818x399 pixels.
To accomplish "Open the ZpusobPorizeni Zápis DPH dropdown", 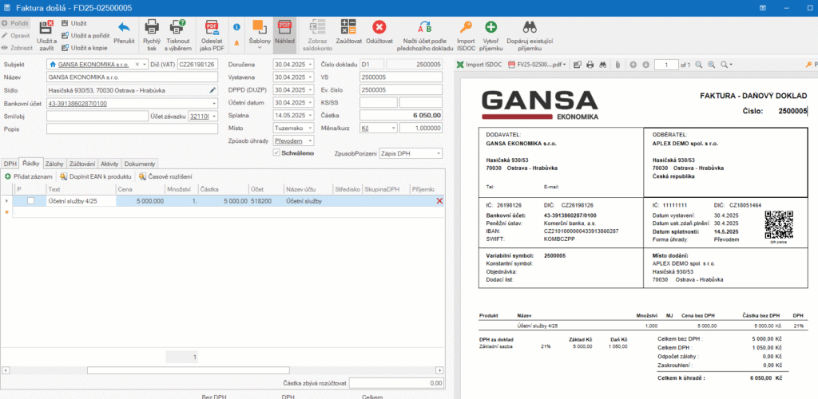I will [x=439, y=153].
